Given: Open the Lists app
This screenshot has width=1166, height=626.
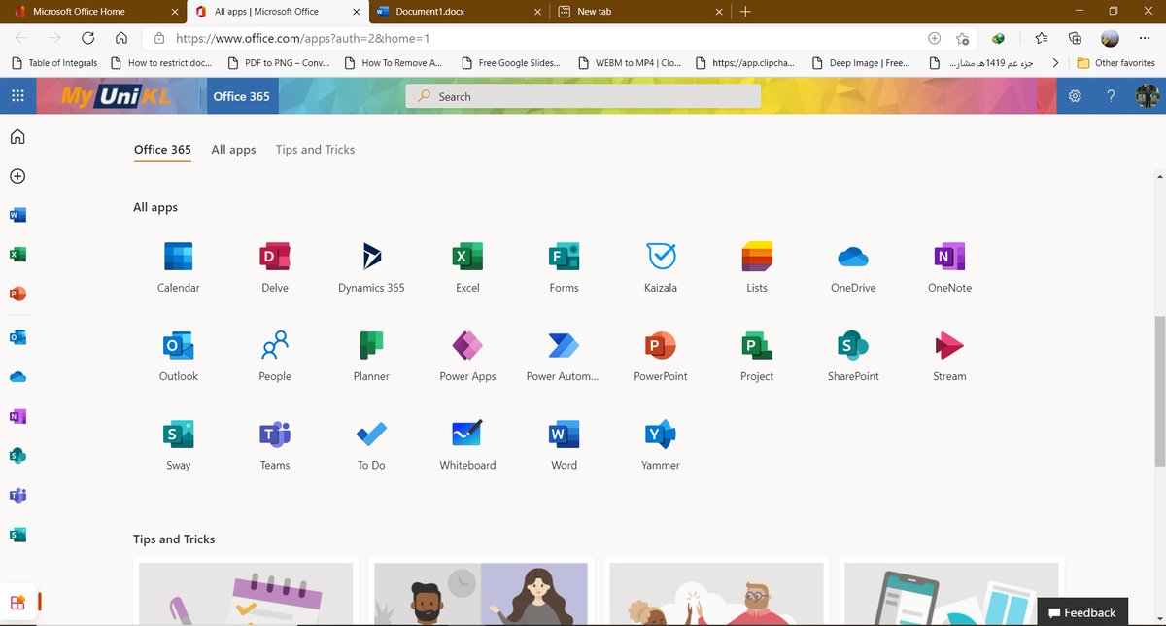Looking at the screenshot, I should point(757,266).
